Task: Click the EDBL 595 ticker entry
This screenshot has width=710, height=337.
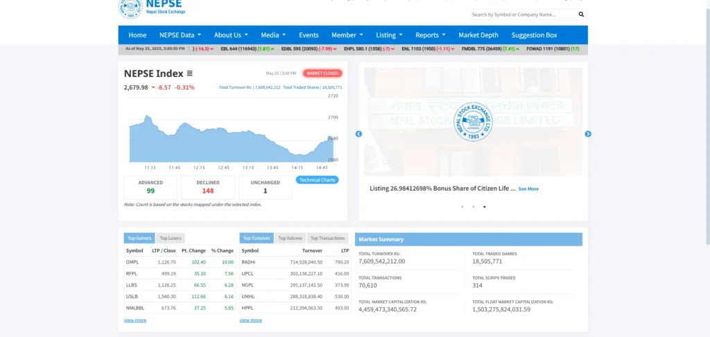Action: (x=310, y=49)
